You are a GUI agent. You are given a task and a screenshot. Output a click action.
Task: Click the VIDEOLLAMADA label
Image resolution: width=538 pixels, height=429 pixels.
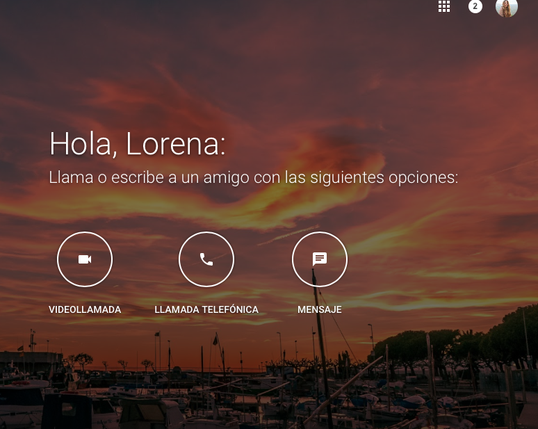tap(85, 309)
